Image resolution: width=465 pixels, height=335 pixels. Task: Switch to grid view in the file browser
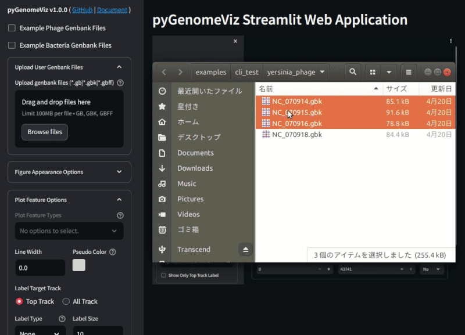[x=372, y=71]
